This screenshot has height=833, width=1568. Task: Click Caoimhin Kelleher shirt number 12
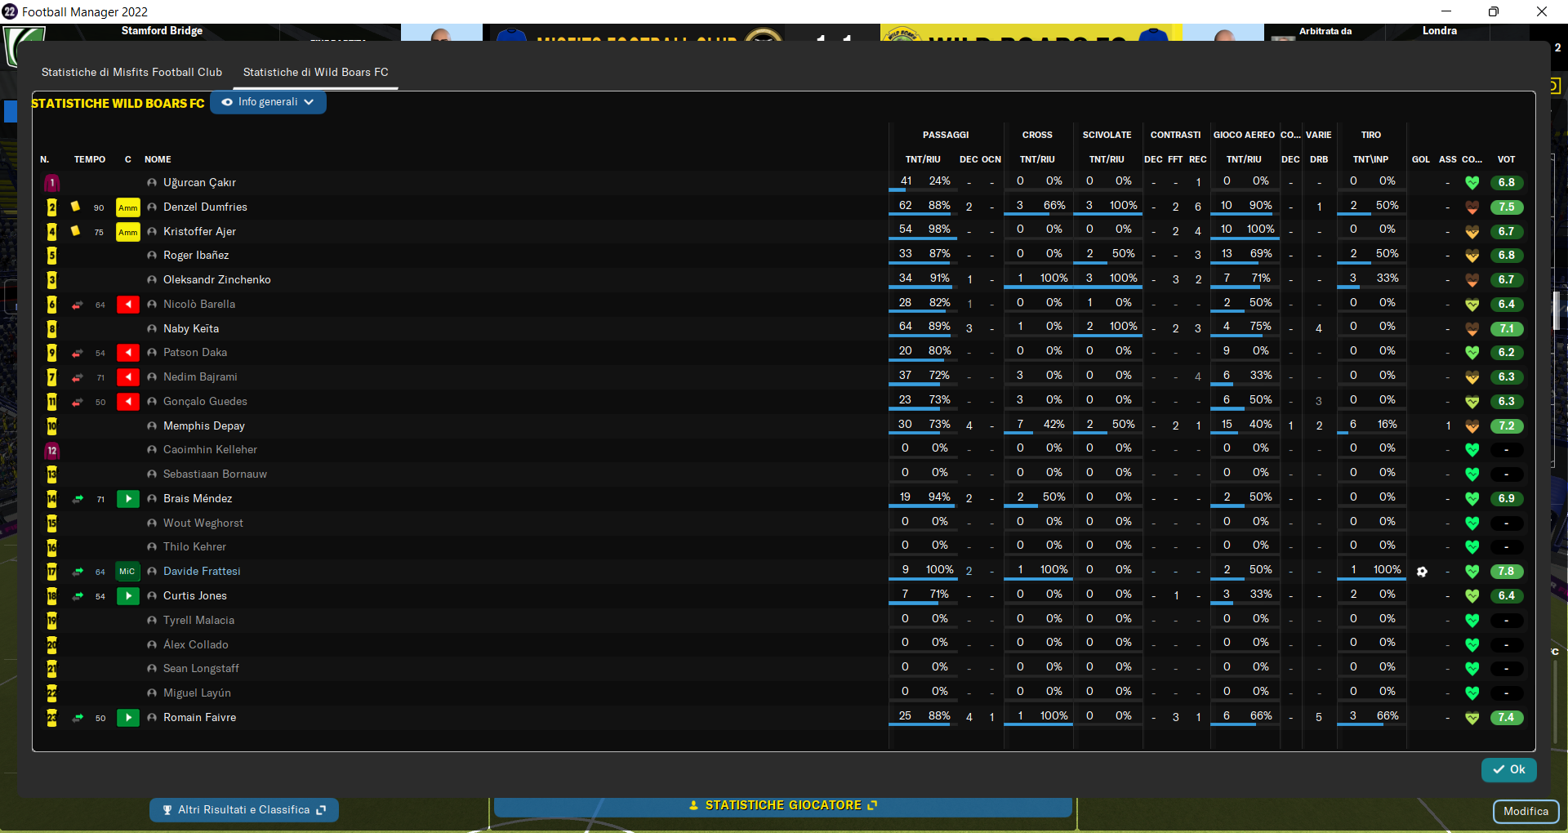(x=52, y=451)
